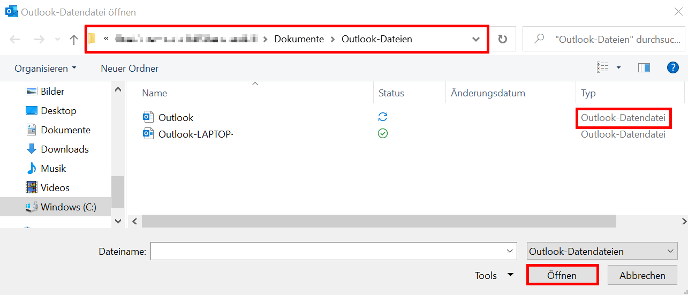This screenshot has height=295, width=688.
Task: Close the Outlook-Datendatei öffnen dialog
Action: [x=678, y=12]
